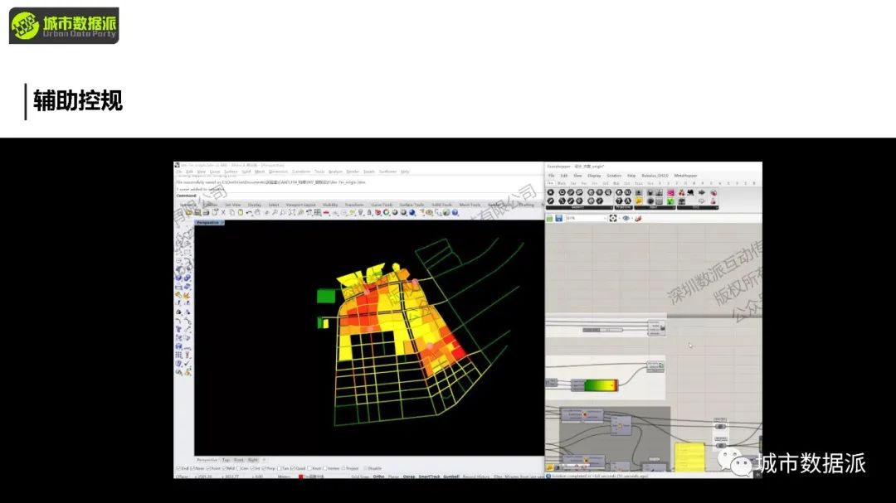Click the Undo arrow icon in Rhino toolbar
Viewport: 896px width, 503px height.
[250, 212]
